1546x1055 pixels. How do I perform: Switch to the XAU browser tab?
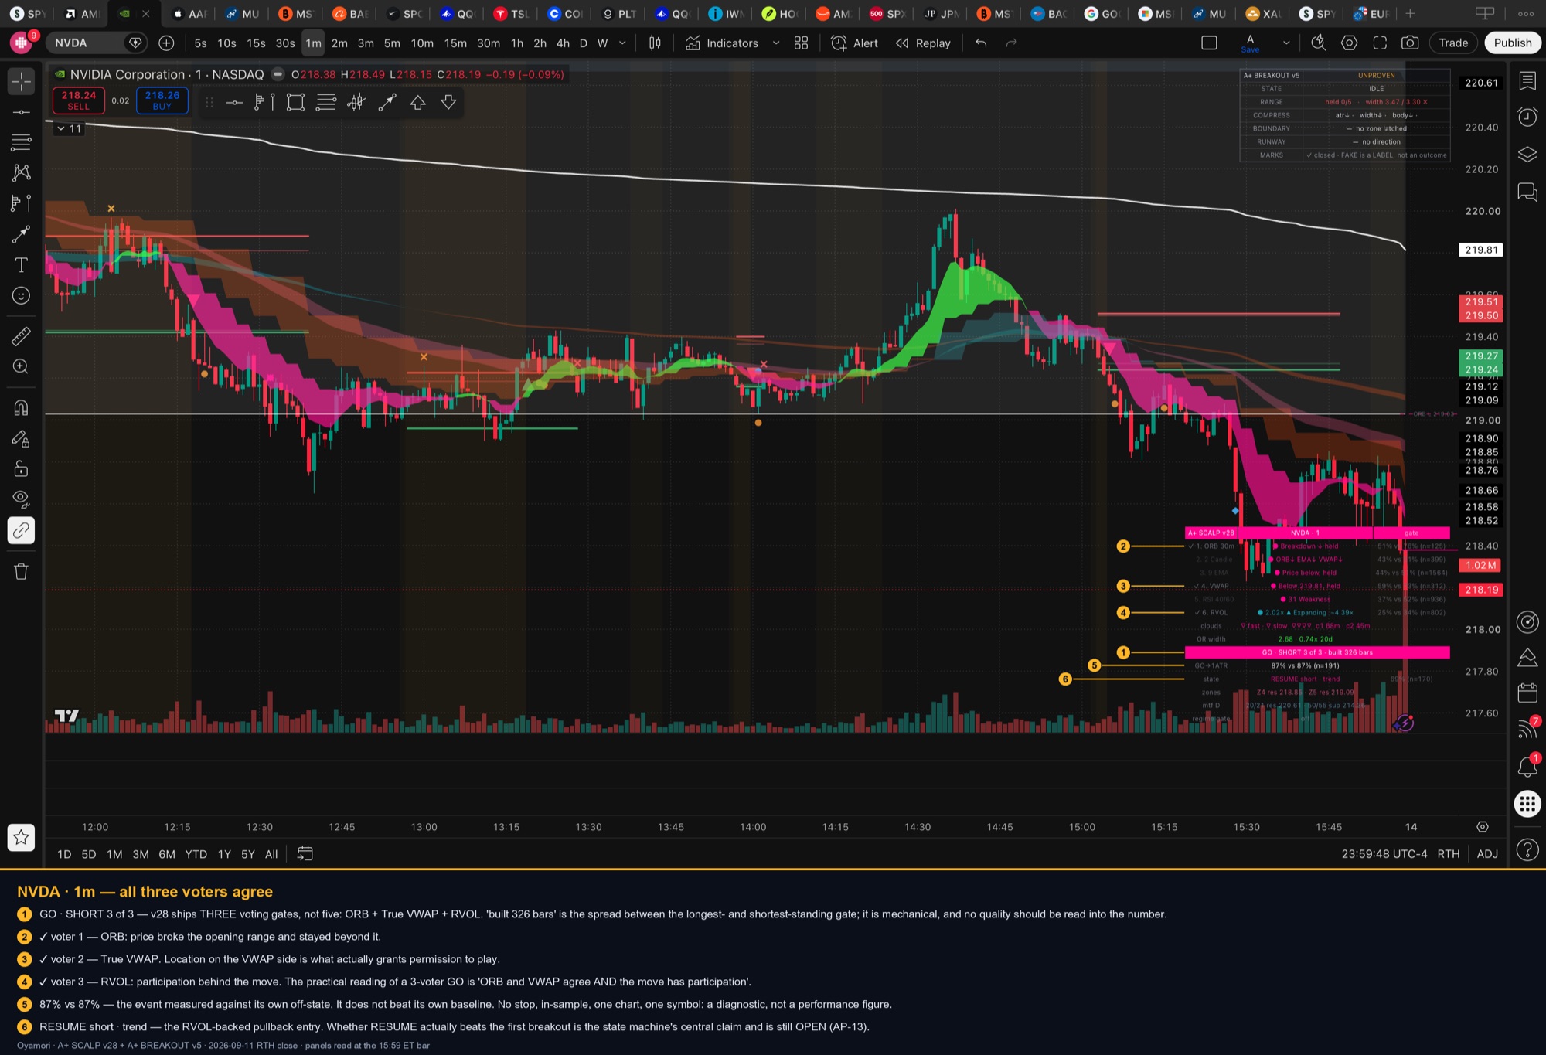(1262, 14)
